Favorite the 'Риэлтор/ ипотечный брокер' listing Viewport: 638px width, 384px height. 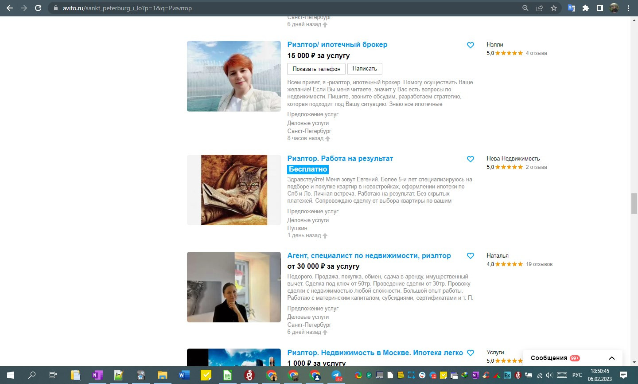pyautogui.click(x=471, y=45)
